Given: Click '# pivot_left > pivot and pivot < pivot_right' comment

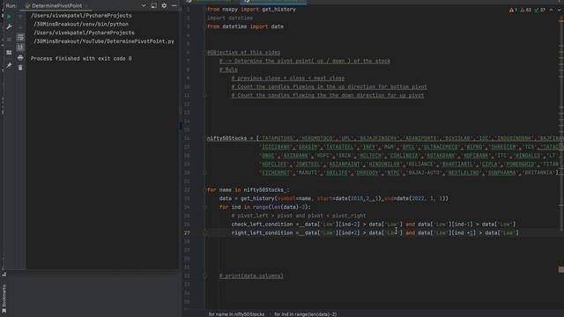Looking at the screenshot, I should 299,216.
